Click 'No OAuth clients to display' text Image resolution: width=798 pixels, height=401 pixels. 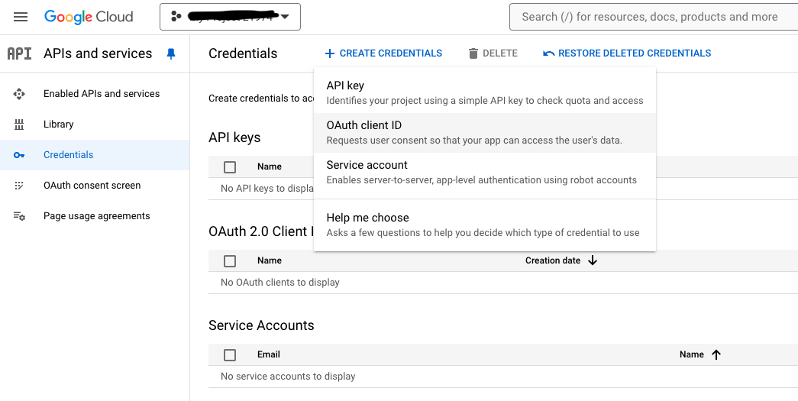280,283
